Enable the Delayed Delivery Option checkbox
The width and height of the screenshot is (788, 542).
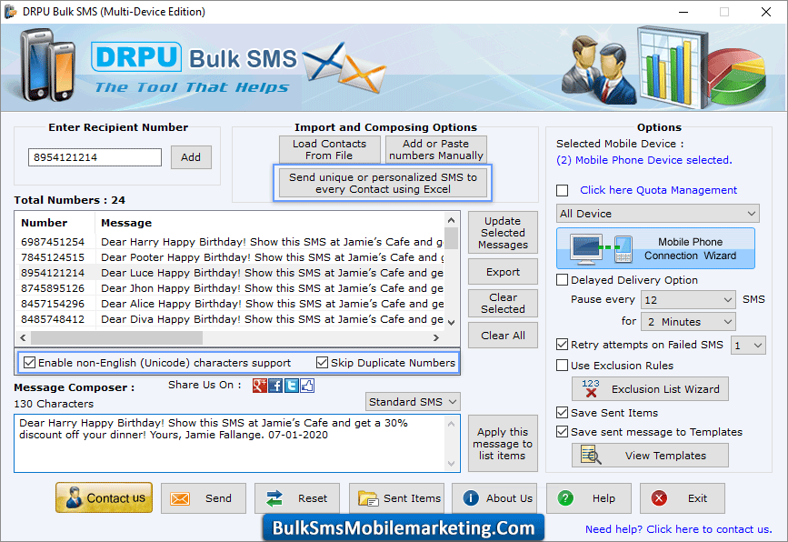pos(563,279)
